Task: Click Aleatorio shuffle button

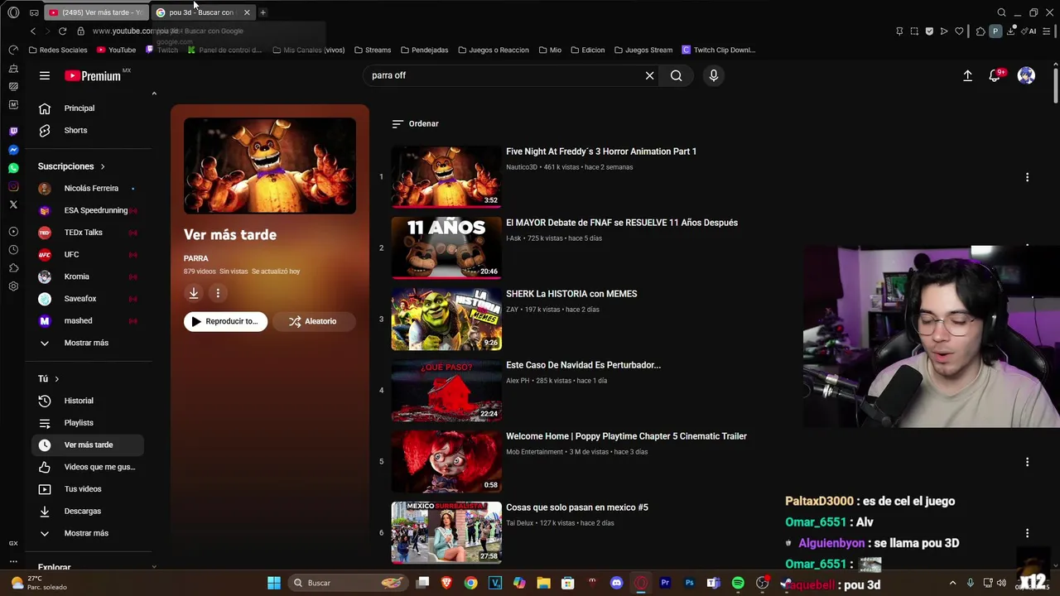Action: [313, 321]
